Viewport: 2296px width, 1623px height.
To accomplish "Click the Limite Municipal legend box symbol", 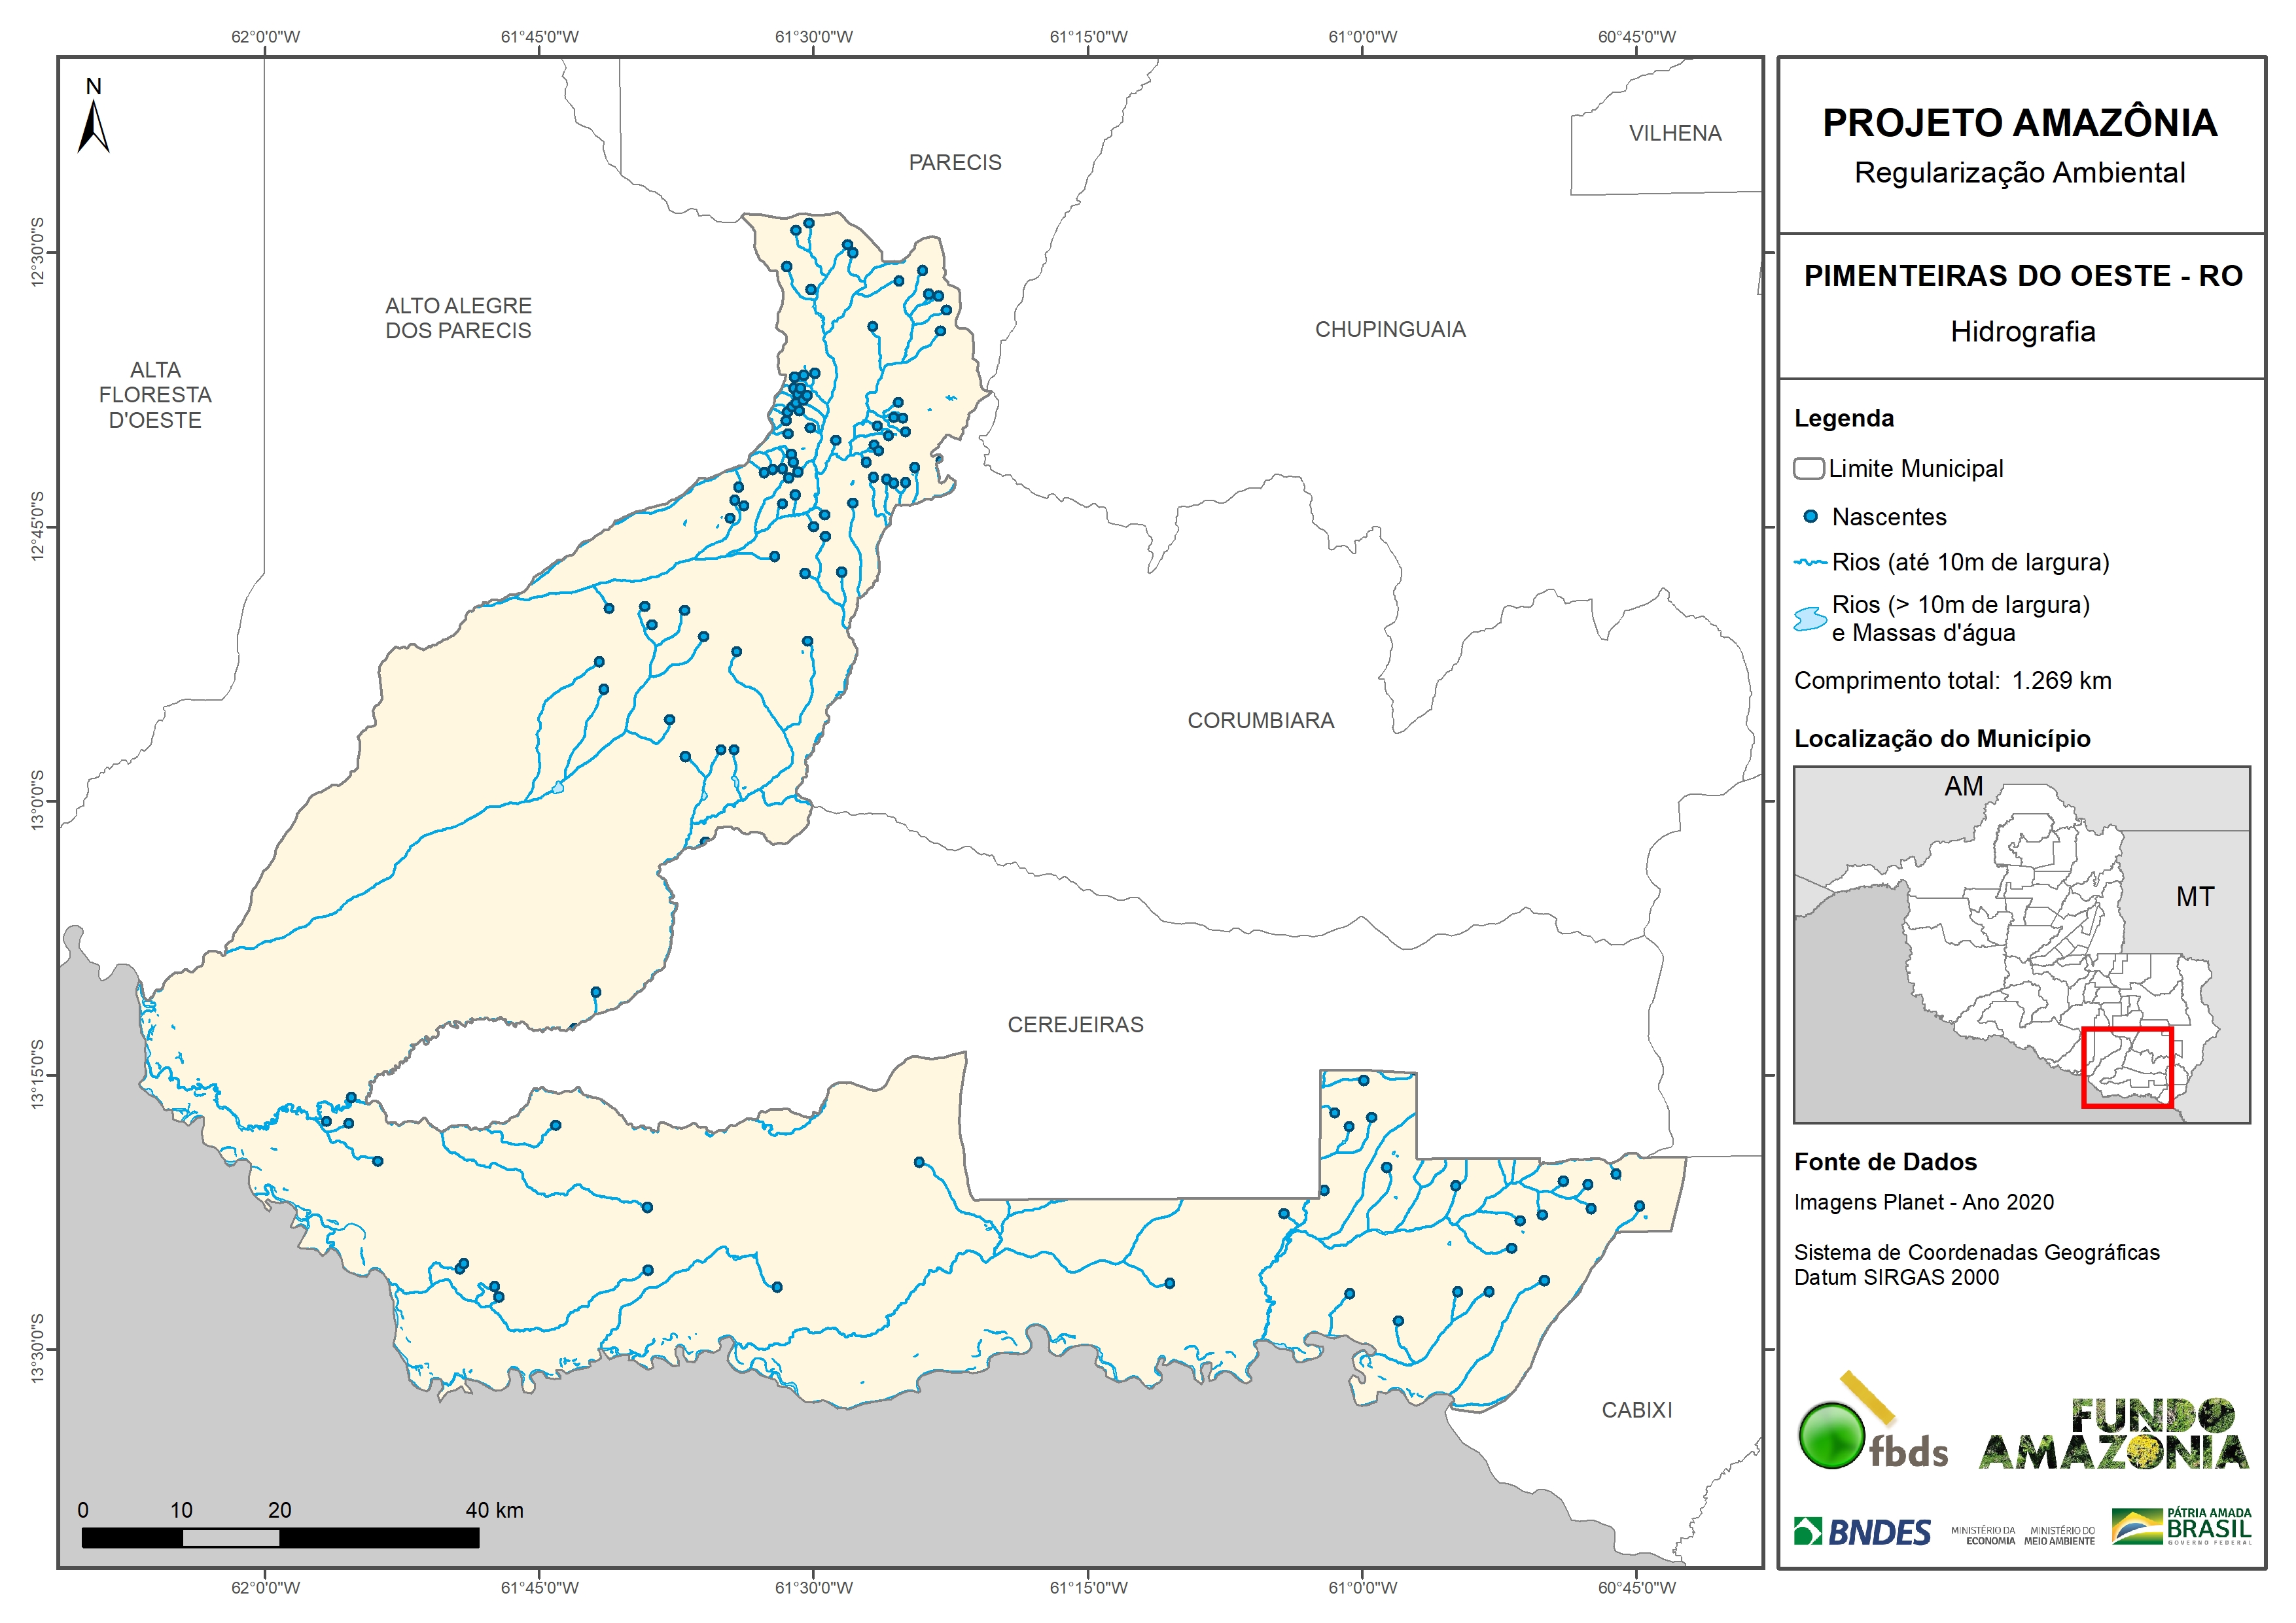I will click(x=1808, y=468).
